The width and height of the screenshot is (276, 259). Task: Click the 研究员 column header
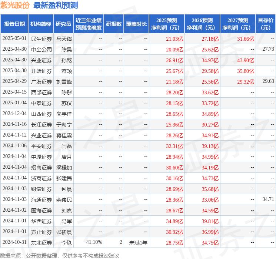(x=63, y=24)
